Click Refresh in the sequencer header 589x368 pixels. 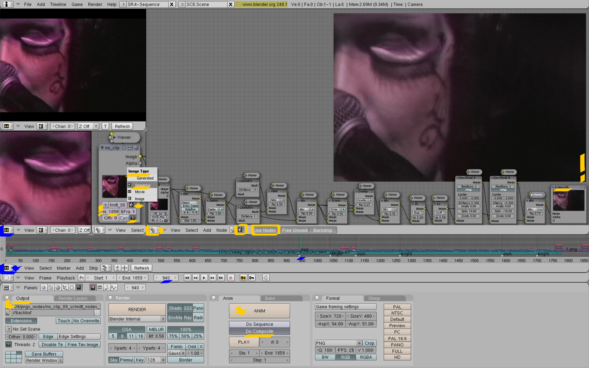coord(141,268)
